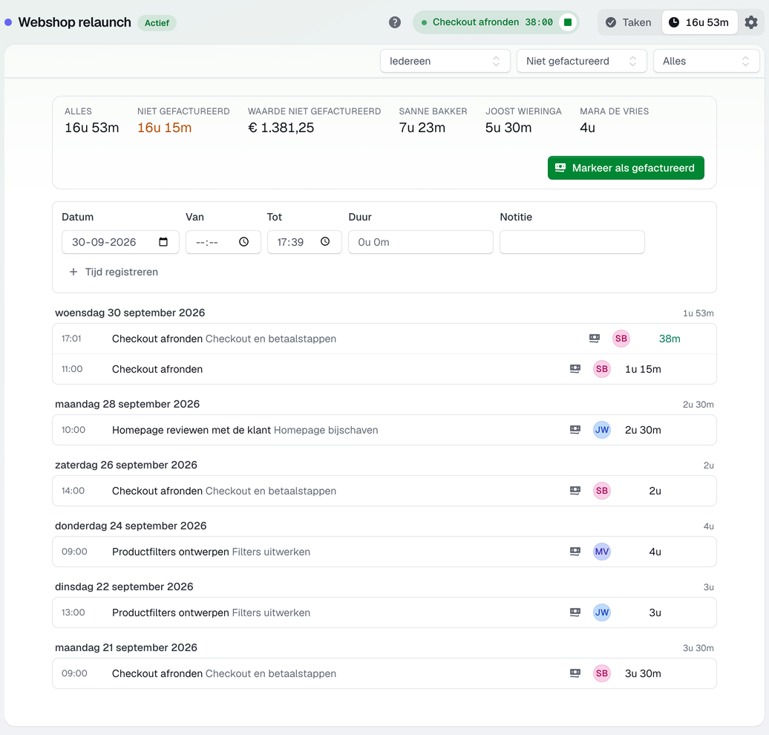Focus the Duur input field
Image resolution: width=769 pixels, height=735 pixels.
(x=421, y=242)
